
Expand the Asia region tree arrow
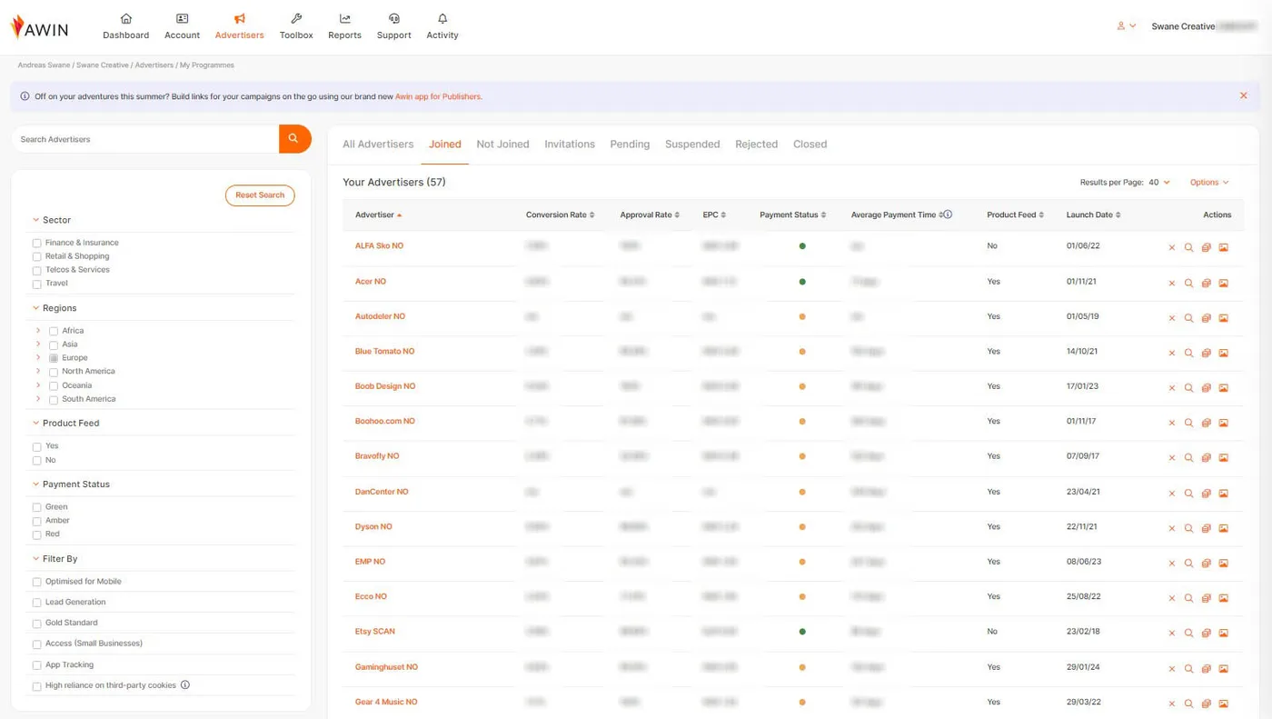[38, 345]
